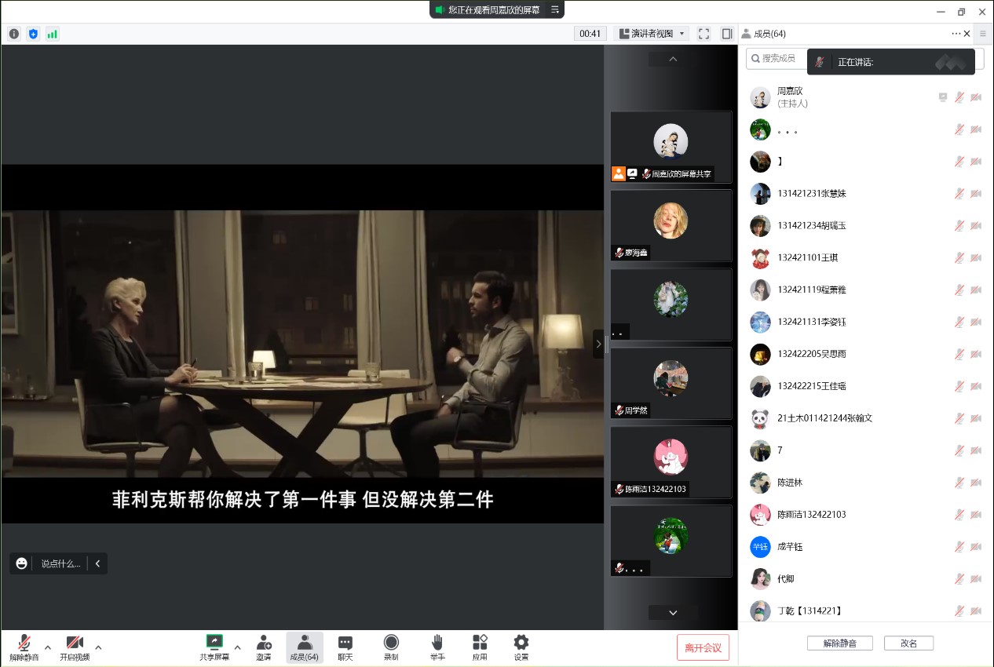The width and height of the screenshot is (994, 667).
Task: Open the members panel more options (···) menu
Action: [956, 34]
